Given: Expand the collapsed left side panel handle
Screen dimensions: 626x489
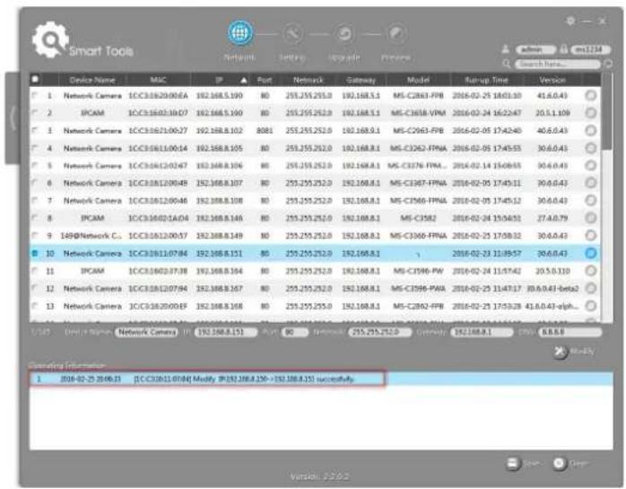Looking at the screenshot, I should [12, 118].
